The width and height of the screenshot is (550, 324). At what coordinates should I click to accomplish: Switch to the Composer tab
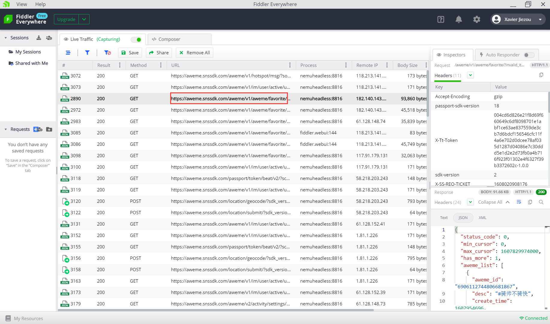point(179,39)
